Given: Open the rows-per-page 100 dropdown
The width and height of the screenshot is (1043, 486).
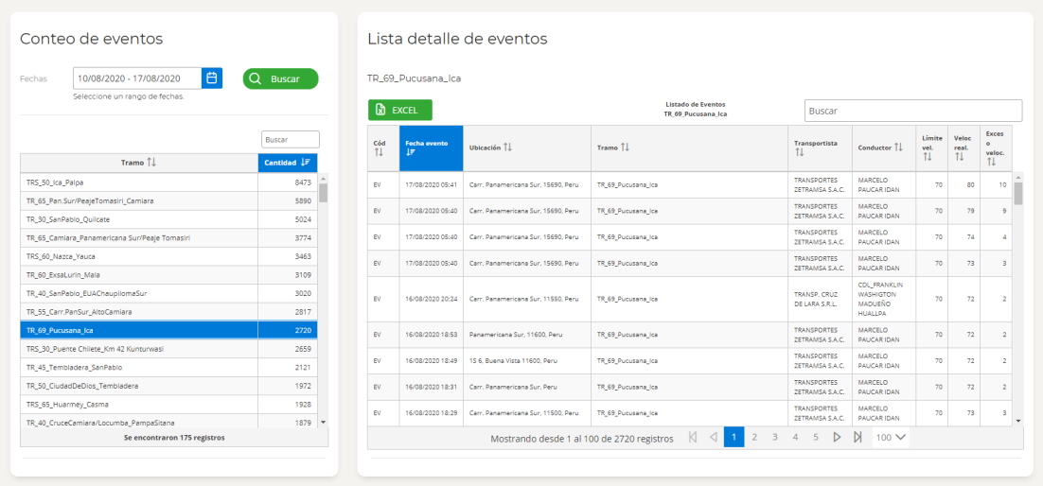Looking at the screenshot, I should [891, 438].
